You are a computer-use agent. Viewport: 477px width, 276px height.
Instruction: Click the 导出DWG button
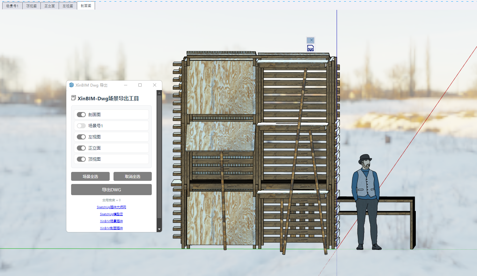point(111,190)
